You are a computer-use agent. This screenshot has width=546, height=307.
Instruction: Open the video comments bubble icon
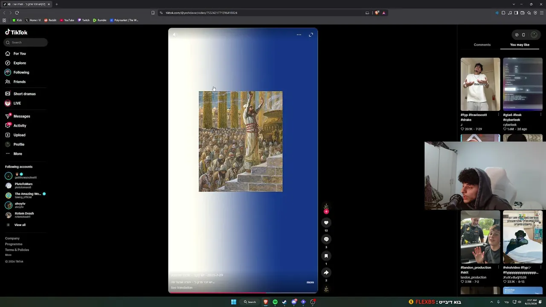[x=326, y=239]
